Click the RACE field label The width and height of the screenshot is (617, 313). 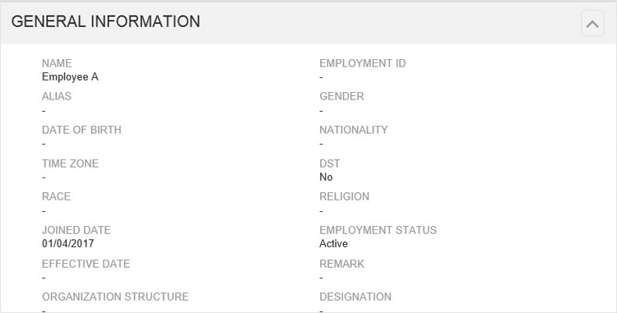[x=56, y=196]
